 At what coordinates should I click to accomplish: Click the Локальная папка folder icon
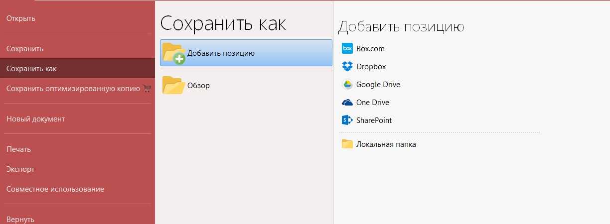coord(347,144)
